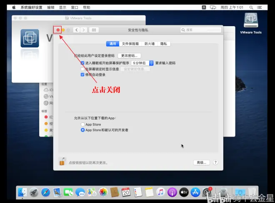Open 系统偏好设置 menu
This screenshot has height=203, width=275.
pos(31,7)
